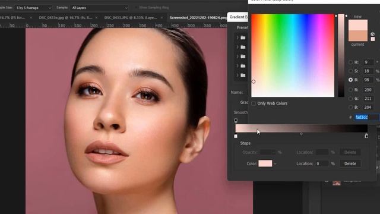Click the S value field showing 18
380x214 pixels.
(368, 71)
